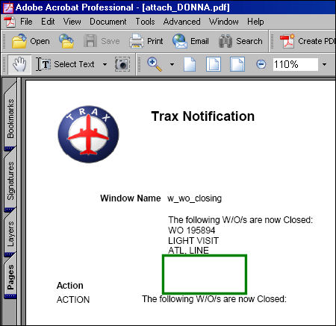Click the Window Name label
The image size is (336, 326).
tap(131, 198)
